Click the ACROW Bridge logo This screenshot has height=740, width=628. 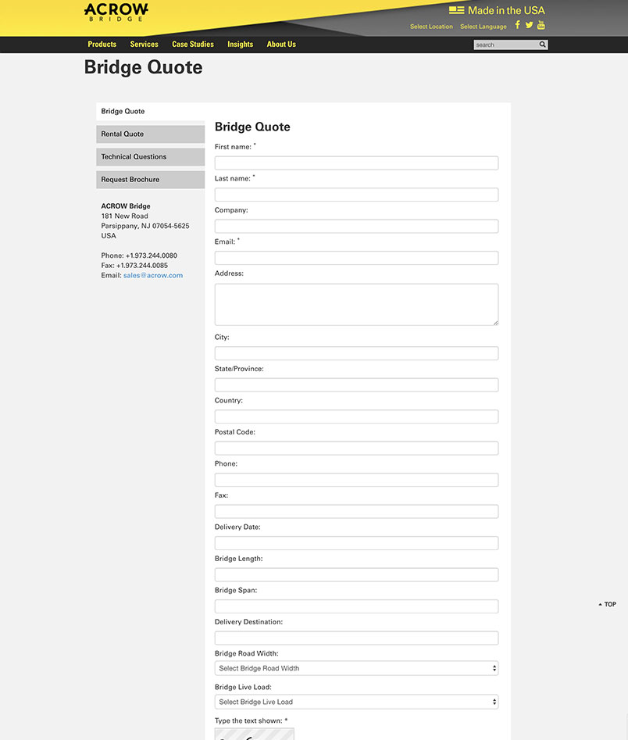tap(116, 12)
